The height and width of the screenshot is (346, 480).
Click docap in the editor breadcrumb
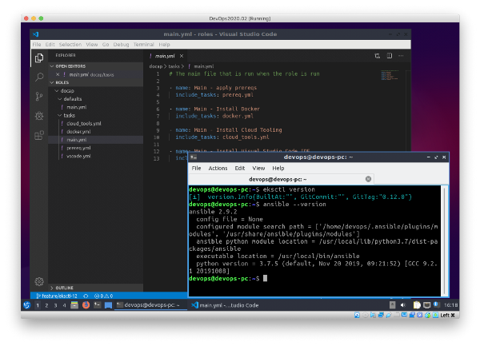(155, 66)
